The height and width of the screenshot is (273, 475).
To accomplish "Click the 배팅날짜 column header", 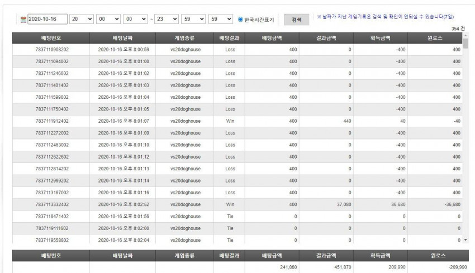I will [123, 38].
